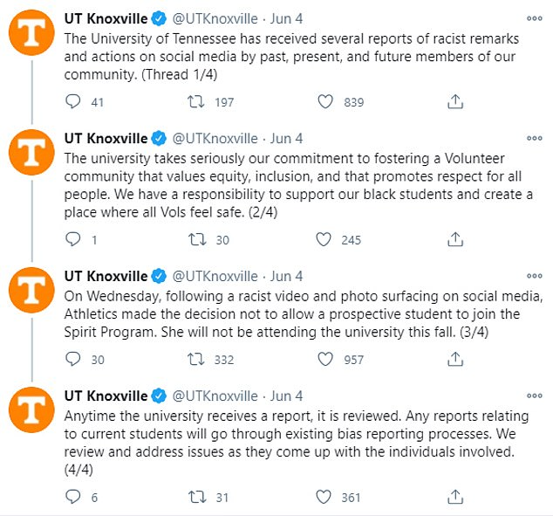This screenshot has width=553, height=516.
Task: Retweet the first tweet with 197 retweets
Action: 195,101
